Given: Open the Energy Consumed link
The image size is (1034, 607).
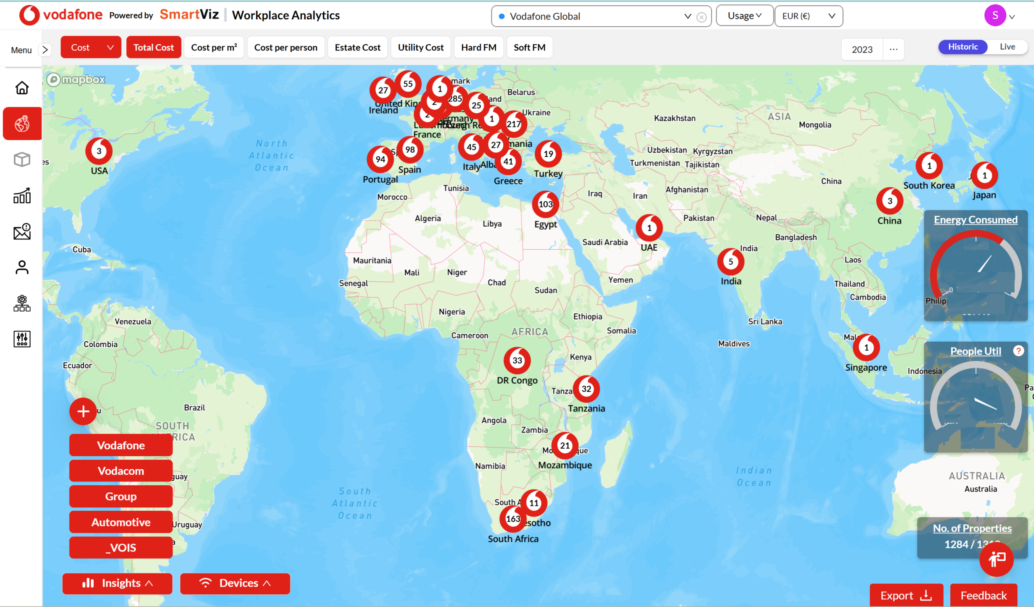Looking at the screenshot, I should tap(975, 220).
